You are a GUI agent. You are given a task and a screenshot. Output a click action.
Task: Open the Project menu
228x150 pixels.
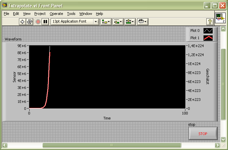point(40,14)
